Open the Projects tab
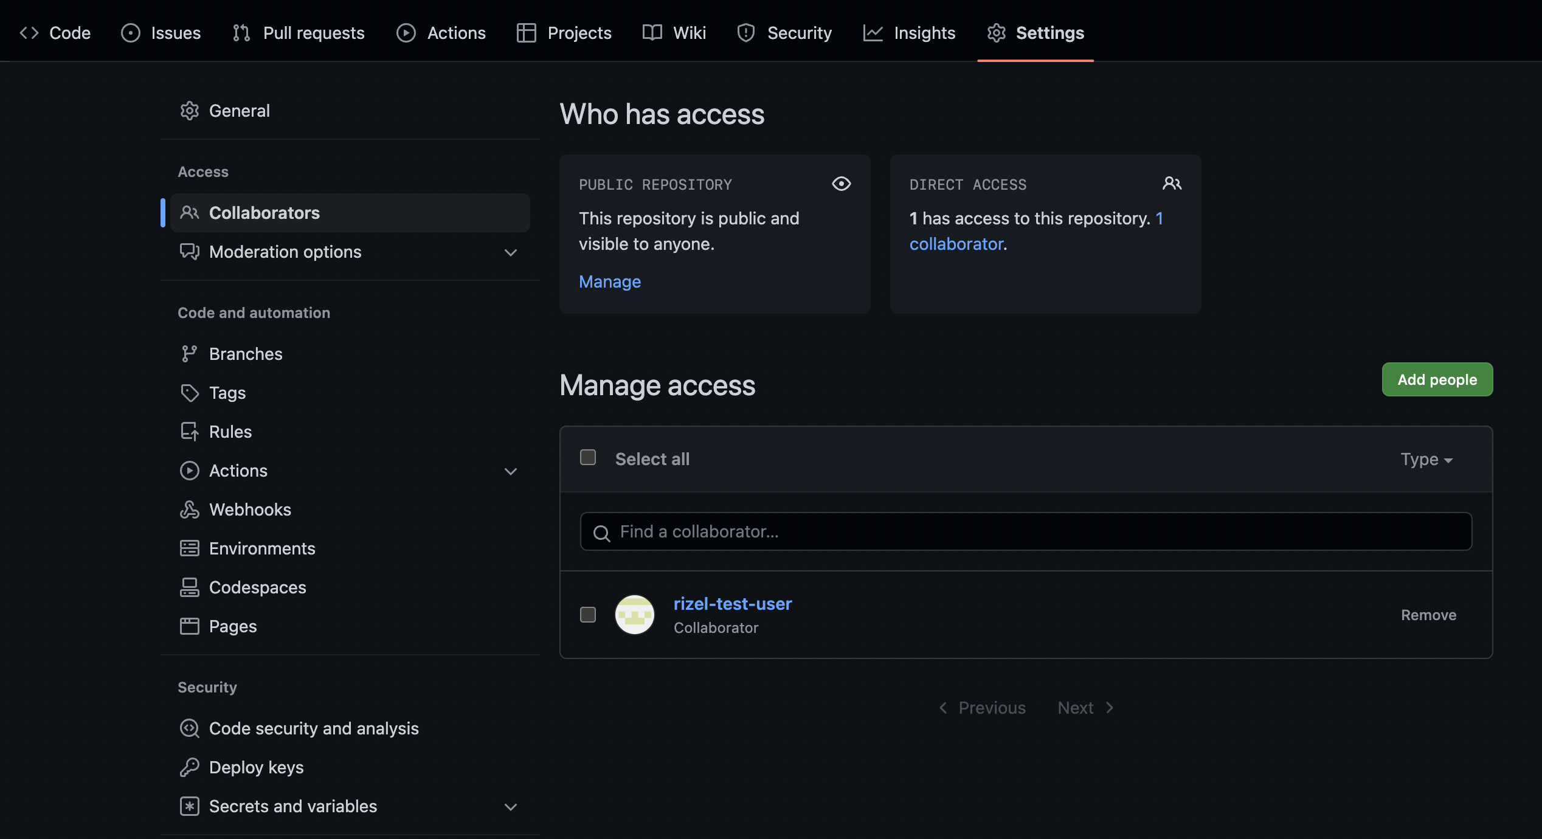The image size is (1542, 839). pyautogui.click(x=564, y=33)
